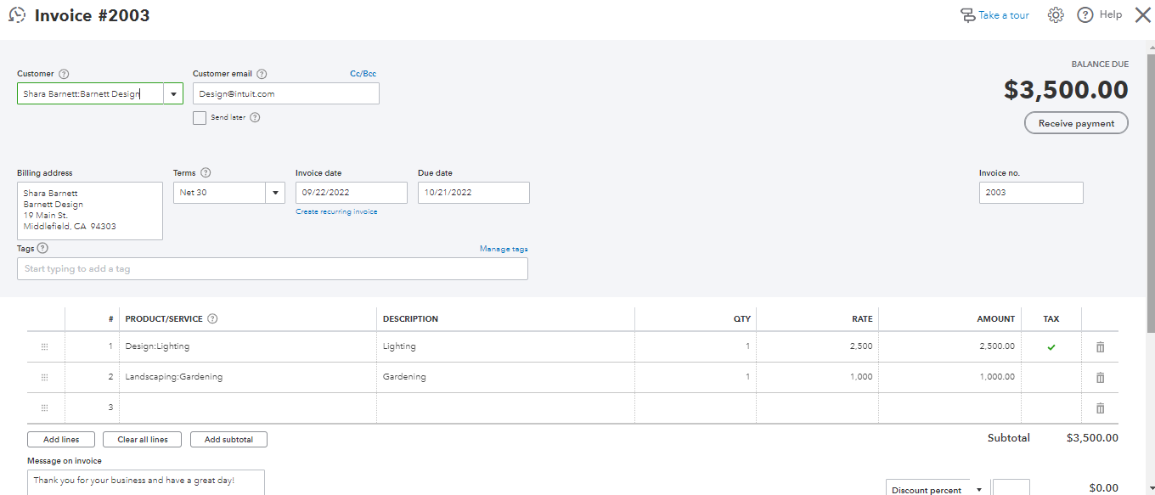Click the drag handle for line 1
The image size is (1155, 495).
44,346
